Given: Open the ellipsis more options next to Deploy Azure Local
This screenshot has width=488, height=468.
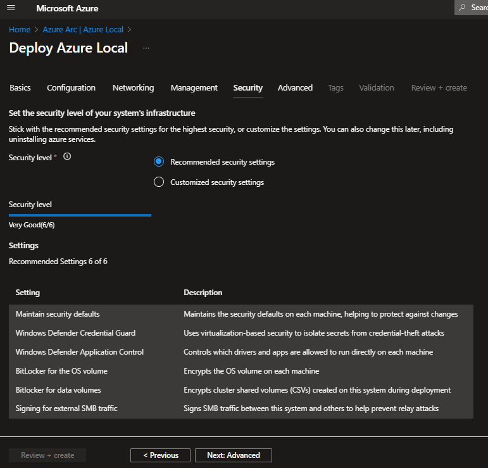Looking at the screenshot, I should click(x=146, y=48).
